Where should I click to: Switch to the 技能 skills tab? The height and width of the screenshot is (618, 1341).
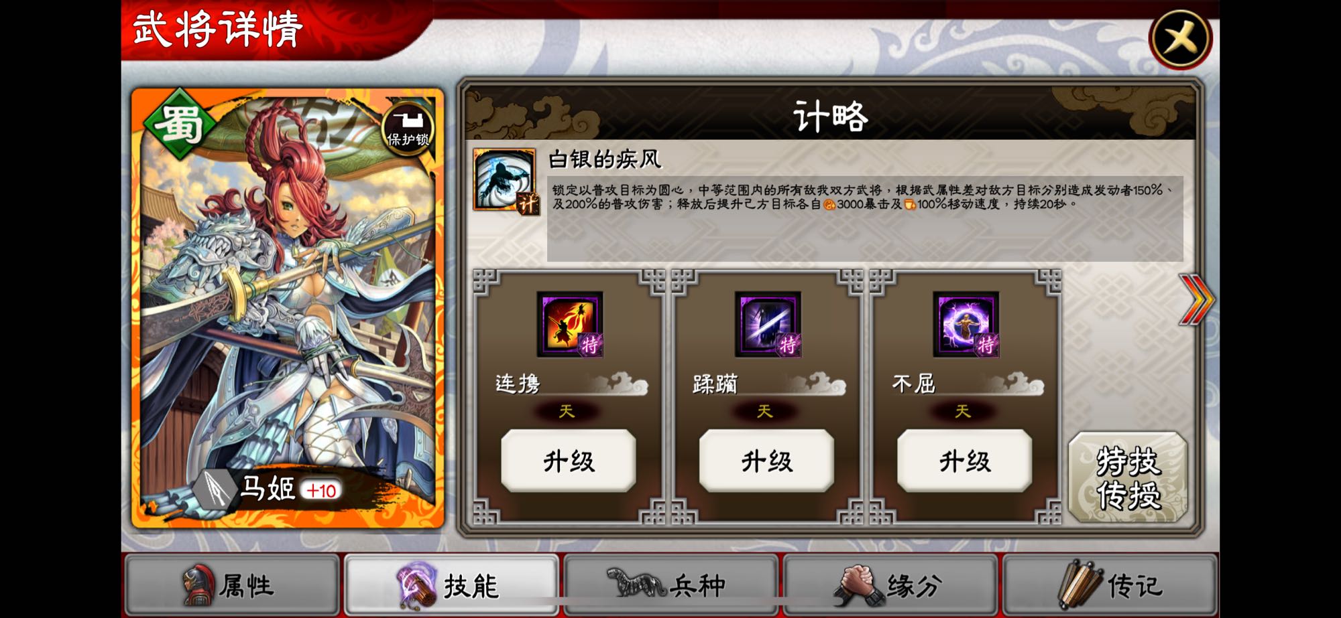pyautogui.click(x=451, y=585)
